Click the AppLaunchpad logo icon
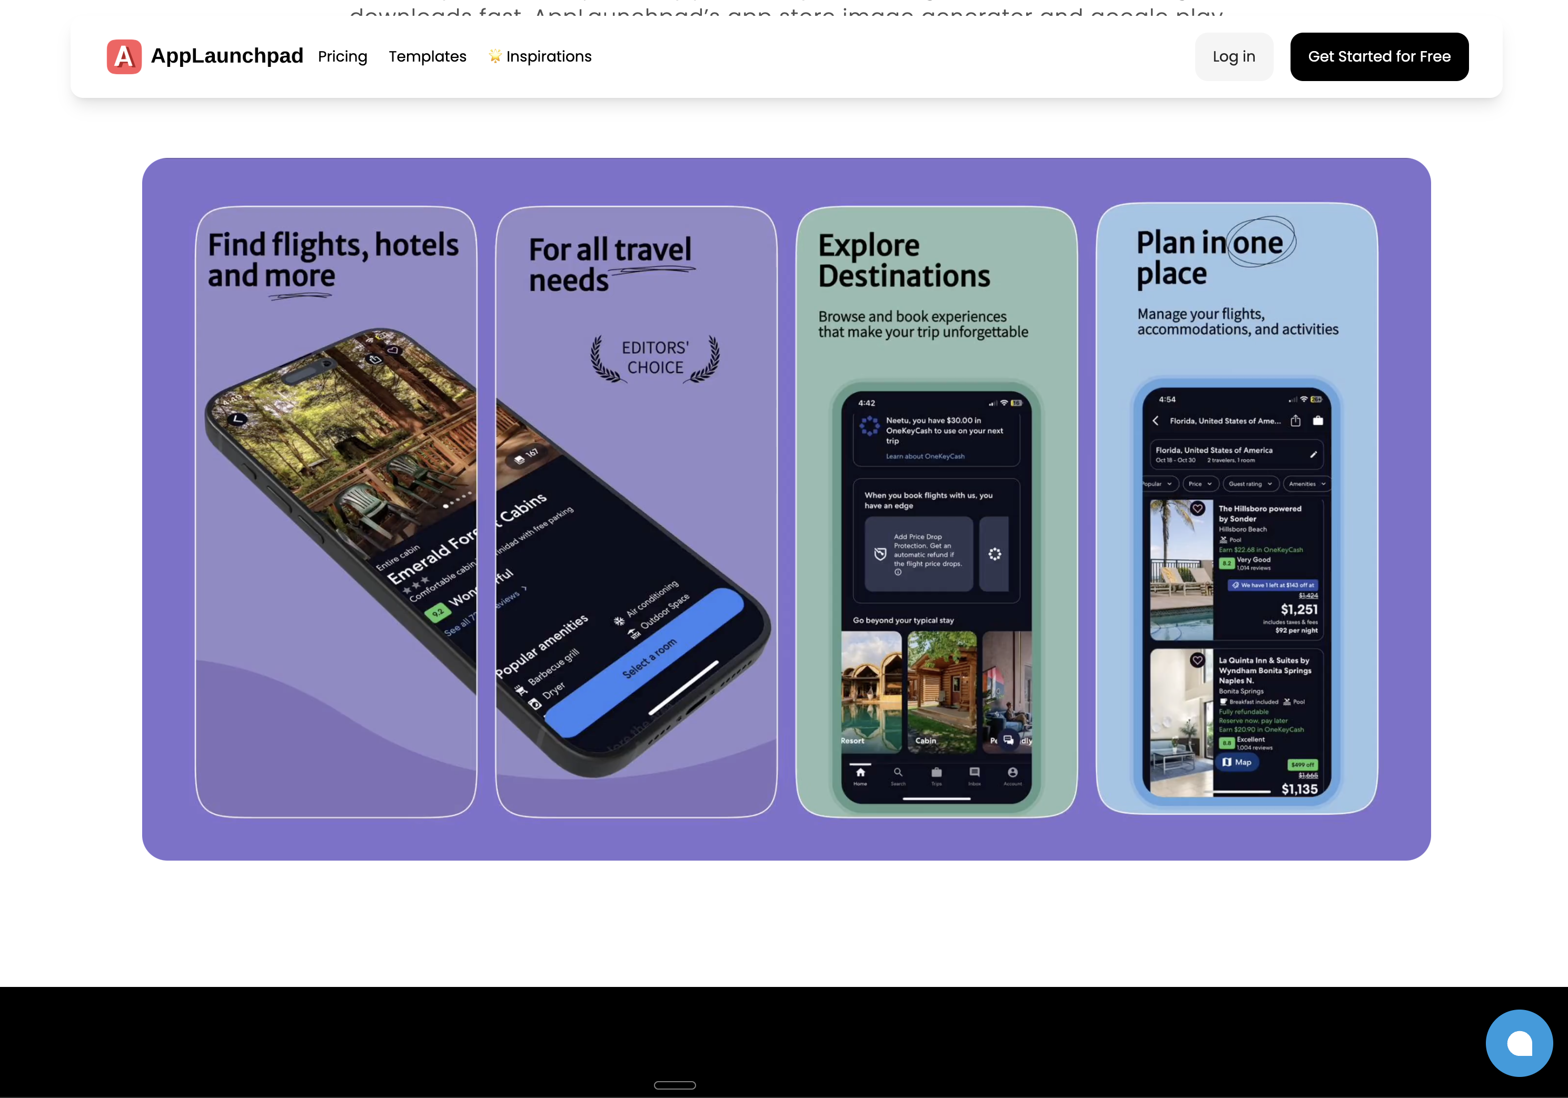1568x1098 pixels. tap(124, 57)
